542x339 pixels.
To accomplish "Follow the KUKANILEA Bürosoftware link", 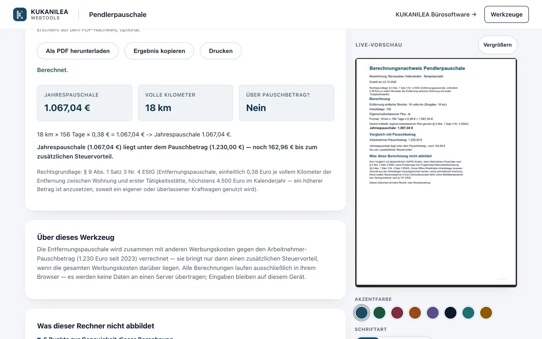I will [436, 14].
